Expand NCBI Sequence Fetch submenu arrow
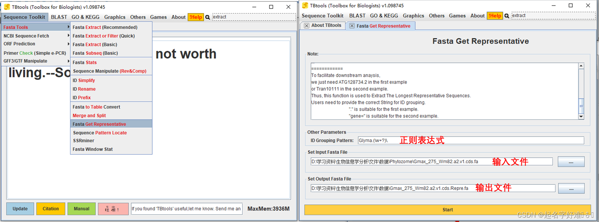 pyautogui.click(x=68, y=36)
